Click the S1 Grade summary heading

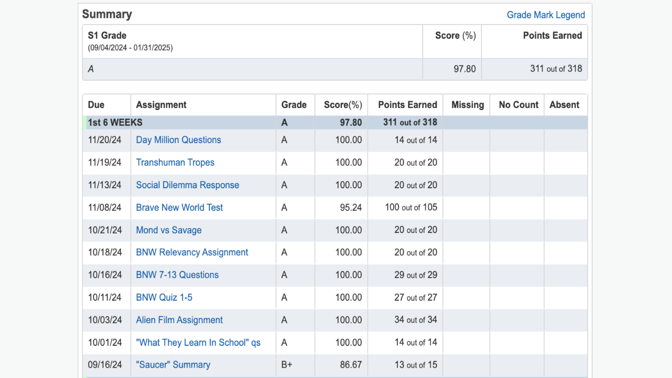coord(107,36)
